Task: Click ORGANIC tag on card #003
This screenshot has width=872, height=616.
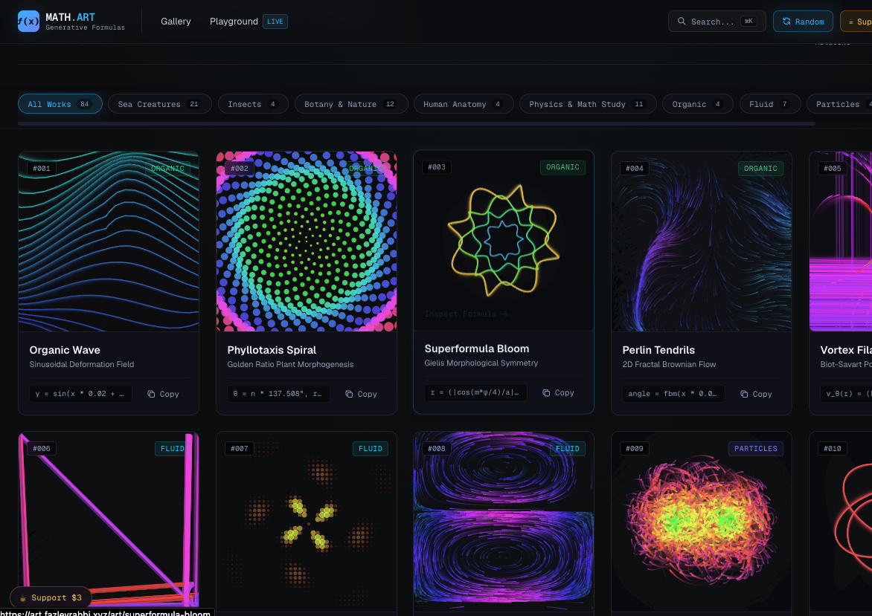Action: [562, 167]
